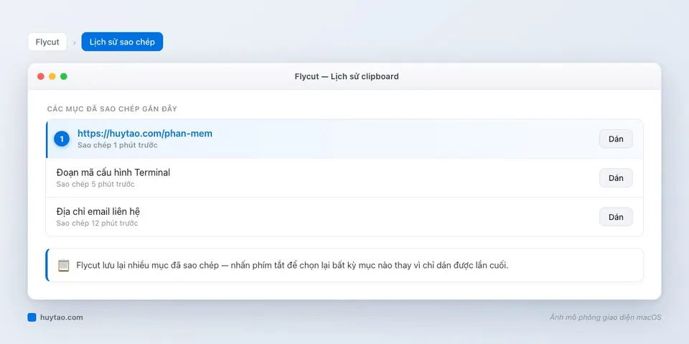Click the Flycut info note text

[292, 265]
